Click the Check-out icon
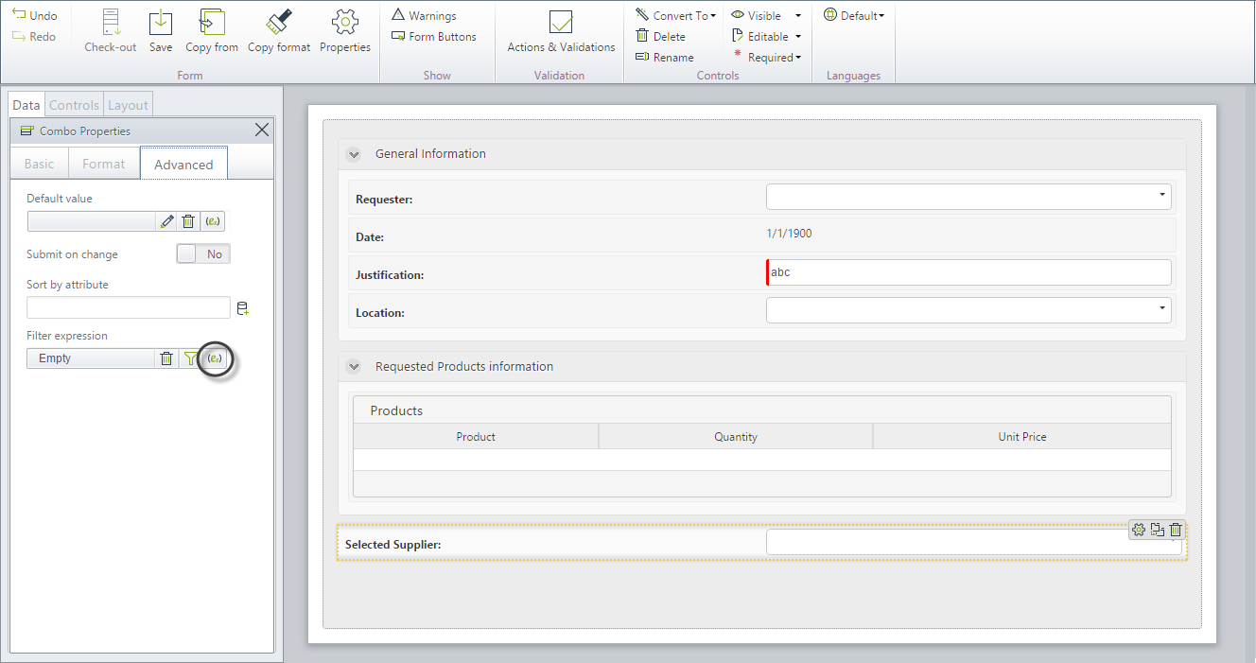Viewport: 1256px width, 663px height. point(111,23)
